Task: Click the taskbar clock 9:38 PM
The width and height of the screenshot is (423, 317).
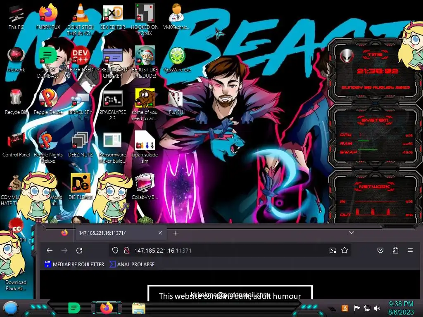Action: tap(401, 308)
